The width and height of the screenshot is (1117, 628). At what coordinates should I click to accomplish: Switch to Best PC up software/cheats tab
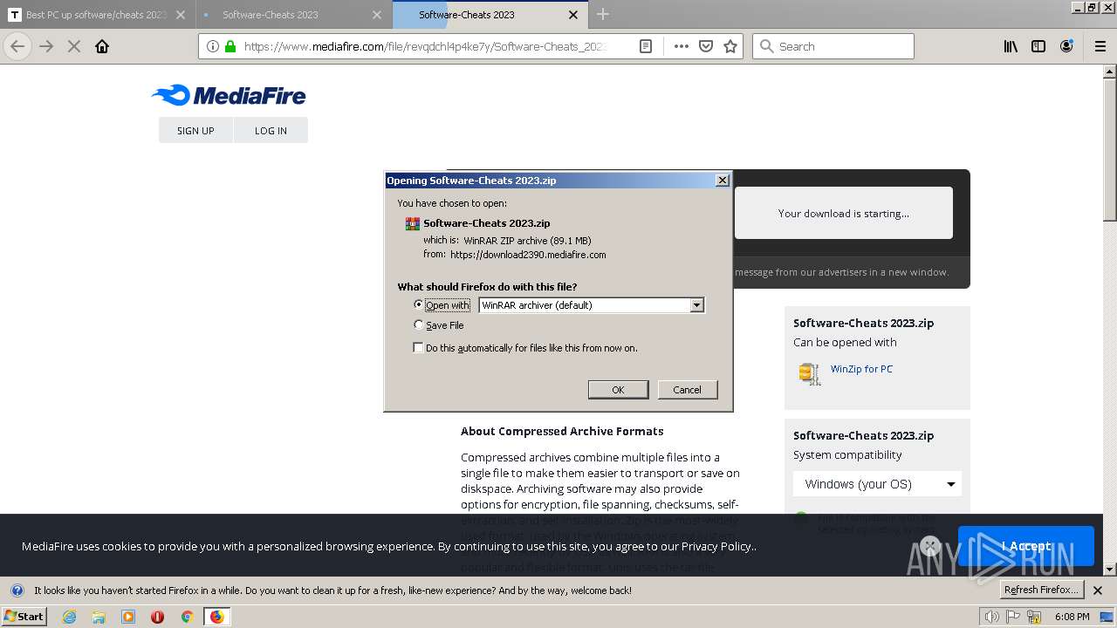(x=98, y=15)
